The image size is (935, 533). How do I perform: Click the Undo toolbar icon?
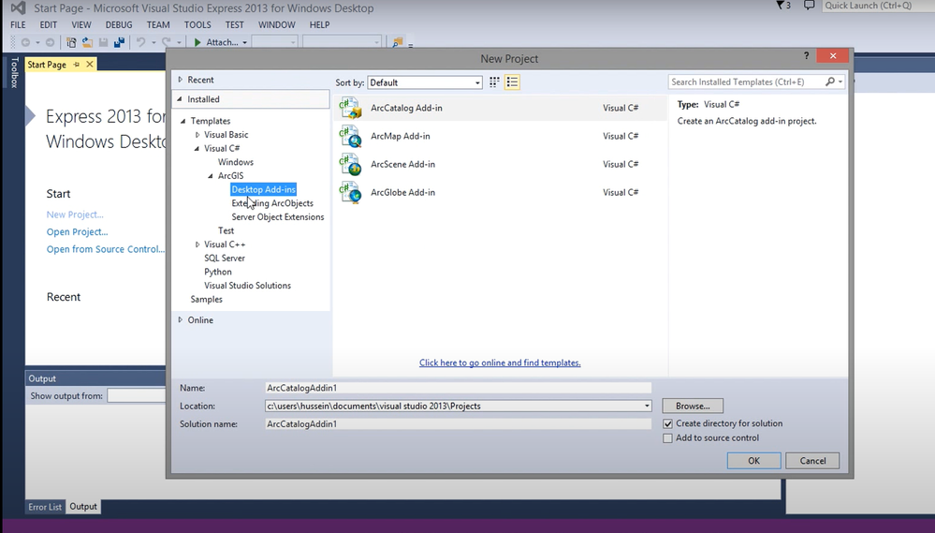(140, 42)
